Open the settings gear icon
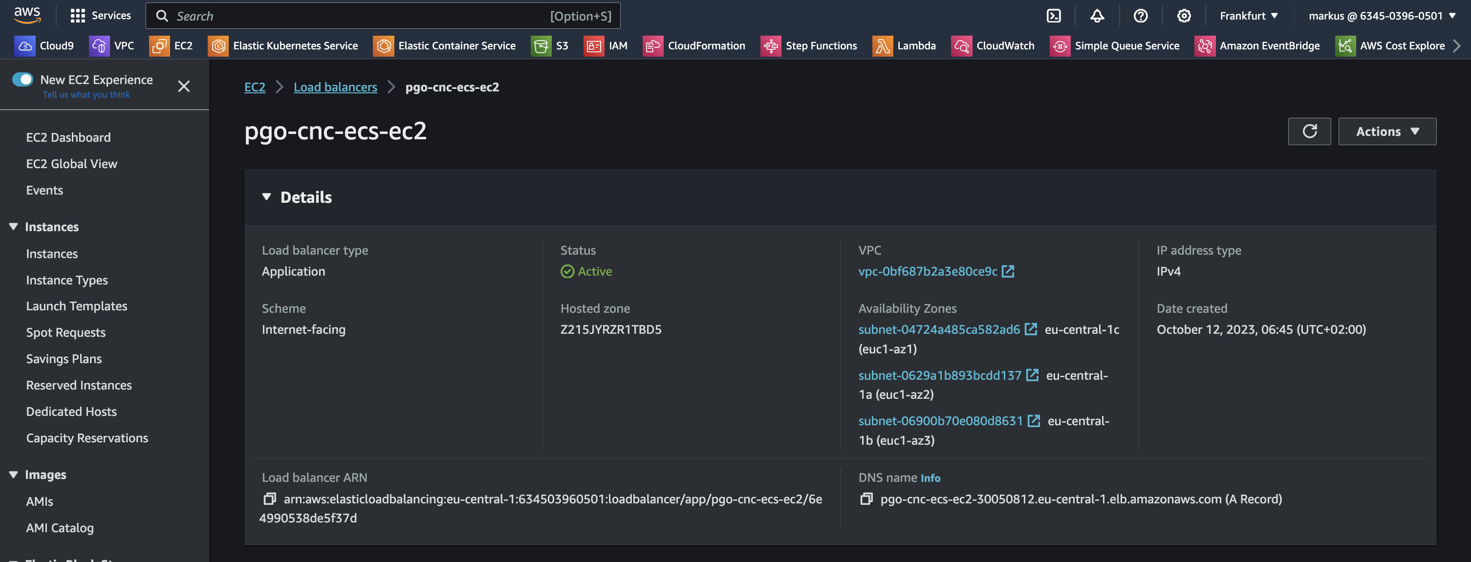Viewport: 1471px width, 562px height. 1184,16
